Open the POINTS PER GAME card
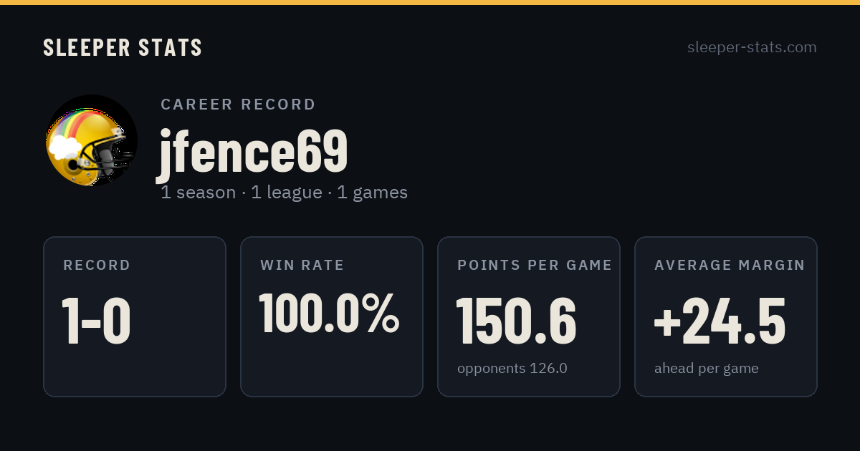This screenshot has height=451, width=860. [529, 316]
